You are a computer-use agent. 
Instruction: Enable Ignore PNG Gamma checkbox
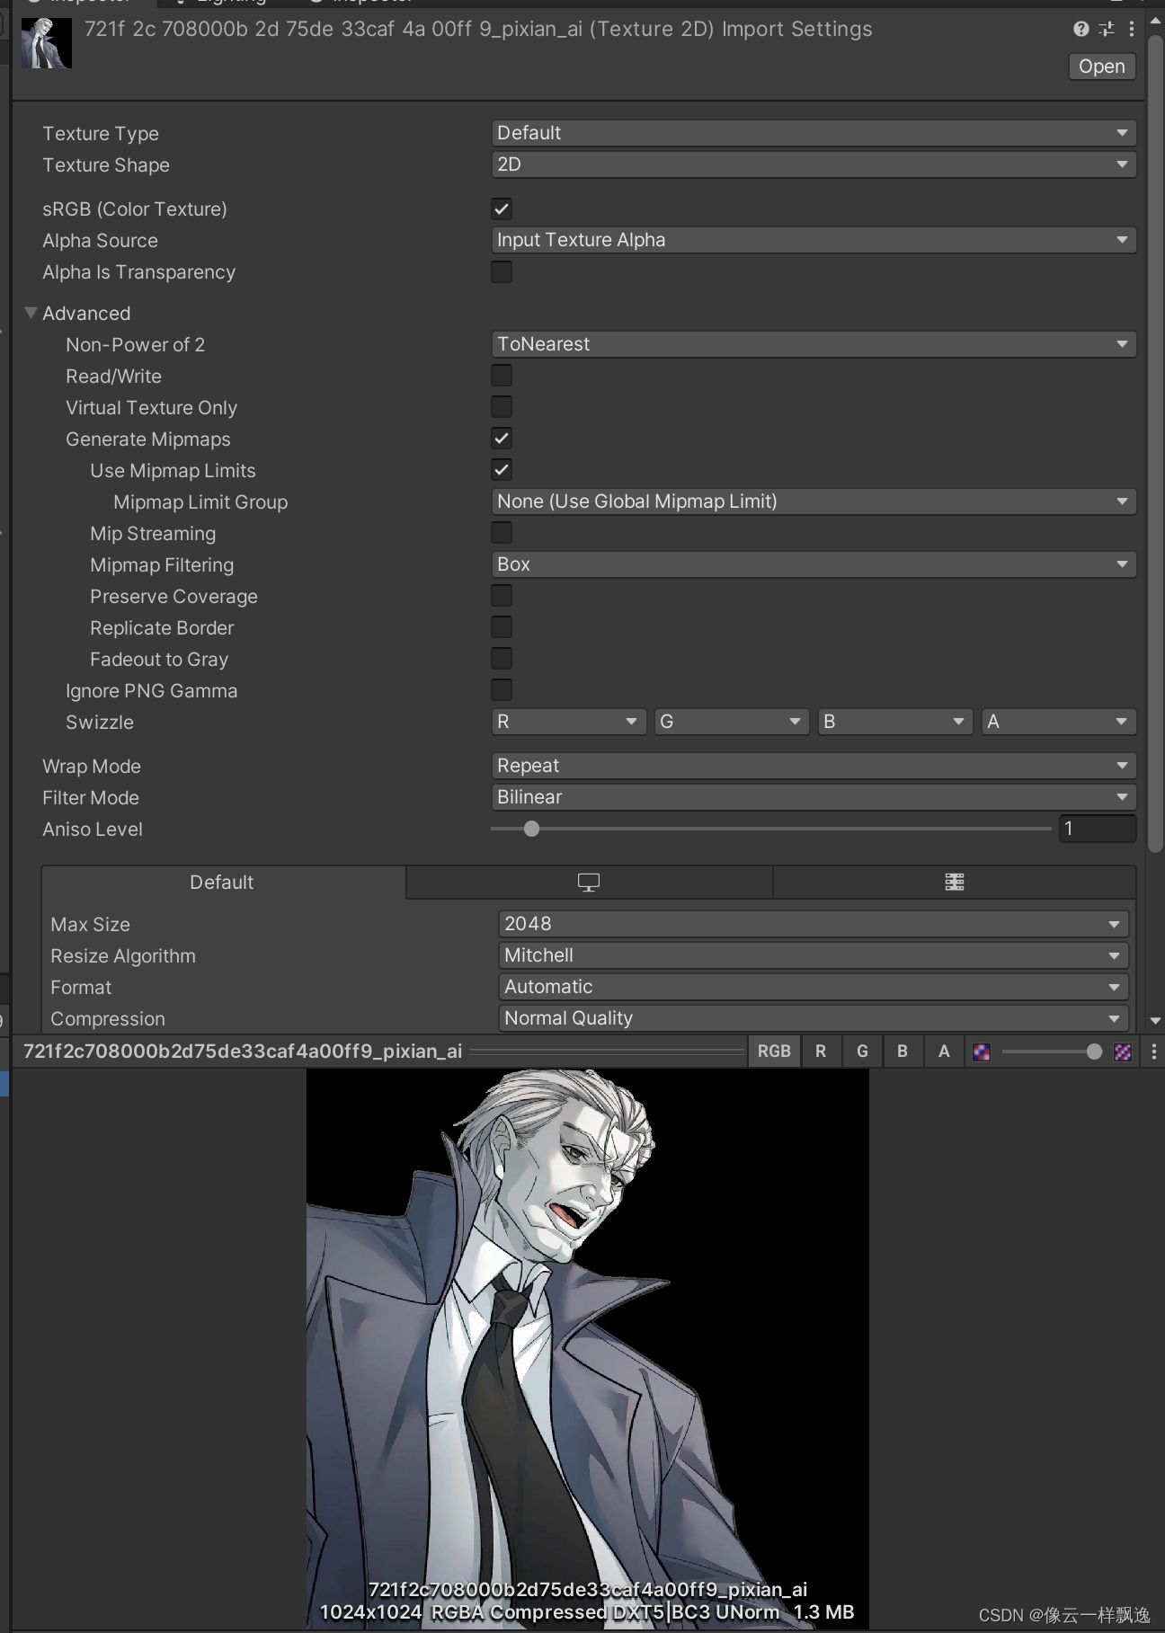pyautogui.click(x=502, y=690)
